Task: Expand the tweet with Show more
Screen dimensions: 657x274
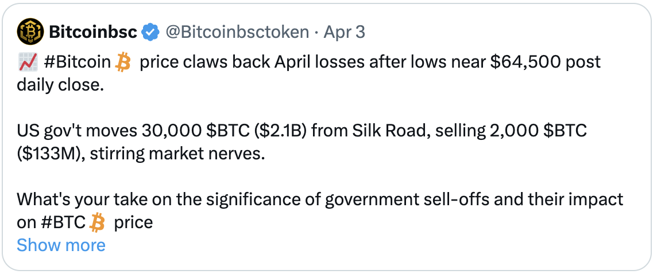Action: (x=61, y=245)
